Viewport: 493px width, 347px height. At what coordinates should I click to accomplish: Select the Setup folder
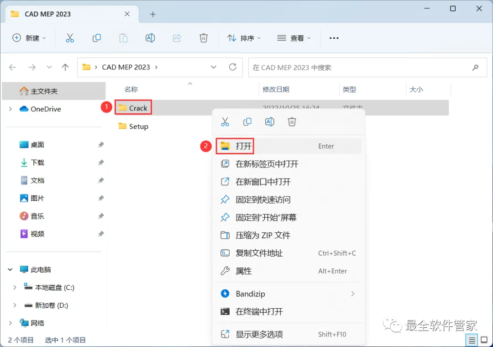pos(133,126)
